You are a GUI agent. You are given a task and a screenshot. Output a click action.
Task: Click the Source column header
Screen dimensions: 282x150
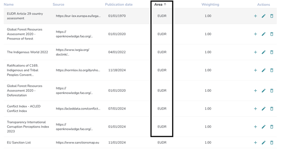59,4
